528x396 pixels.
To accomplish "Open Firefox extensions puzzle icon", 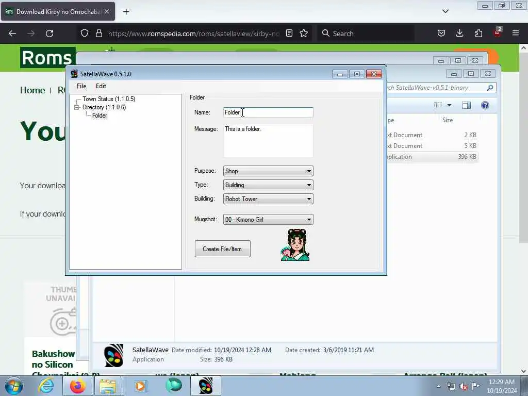I will (x=478, y=33).
